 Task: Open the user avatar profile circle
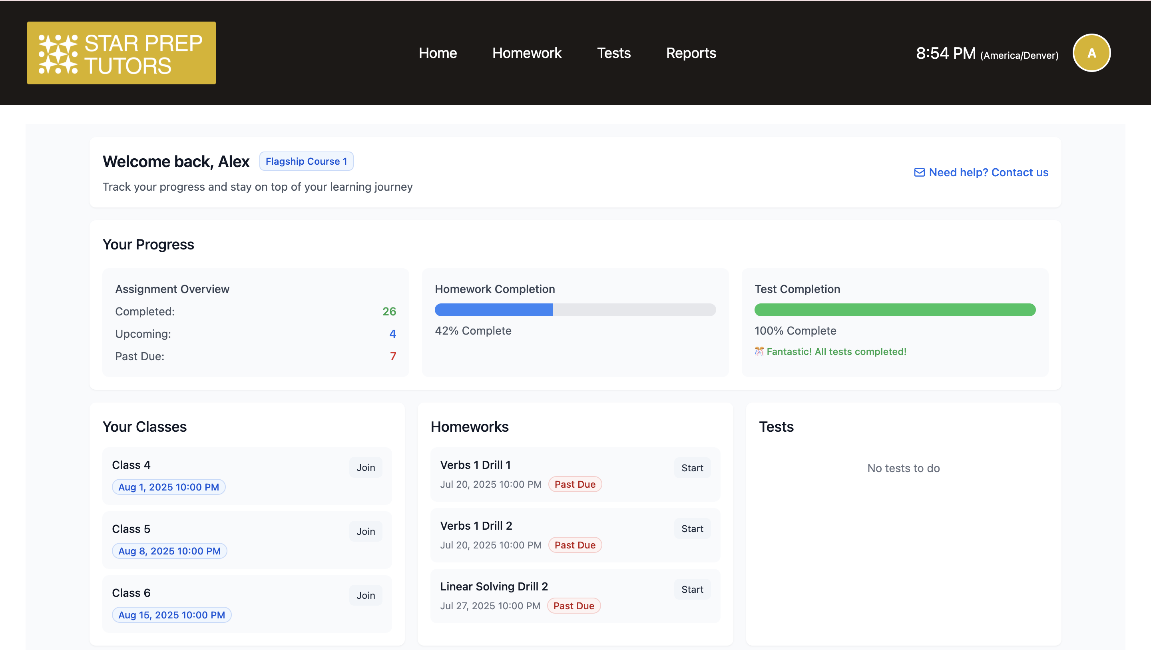1091,53
